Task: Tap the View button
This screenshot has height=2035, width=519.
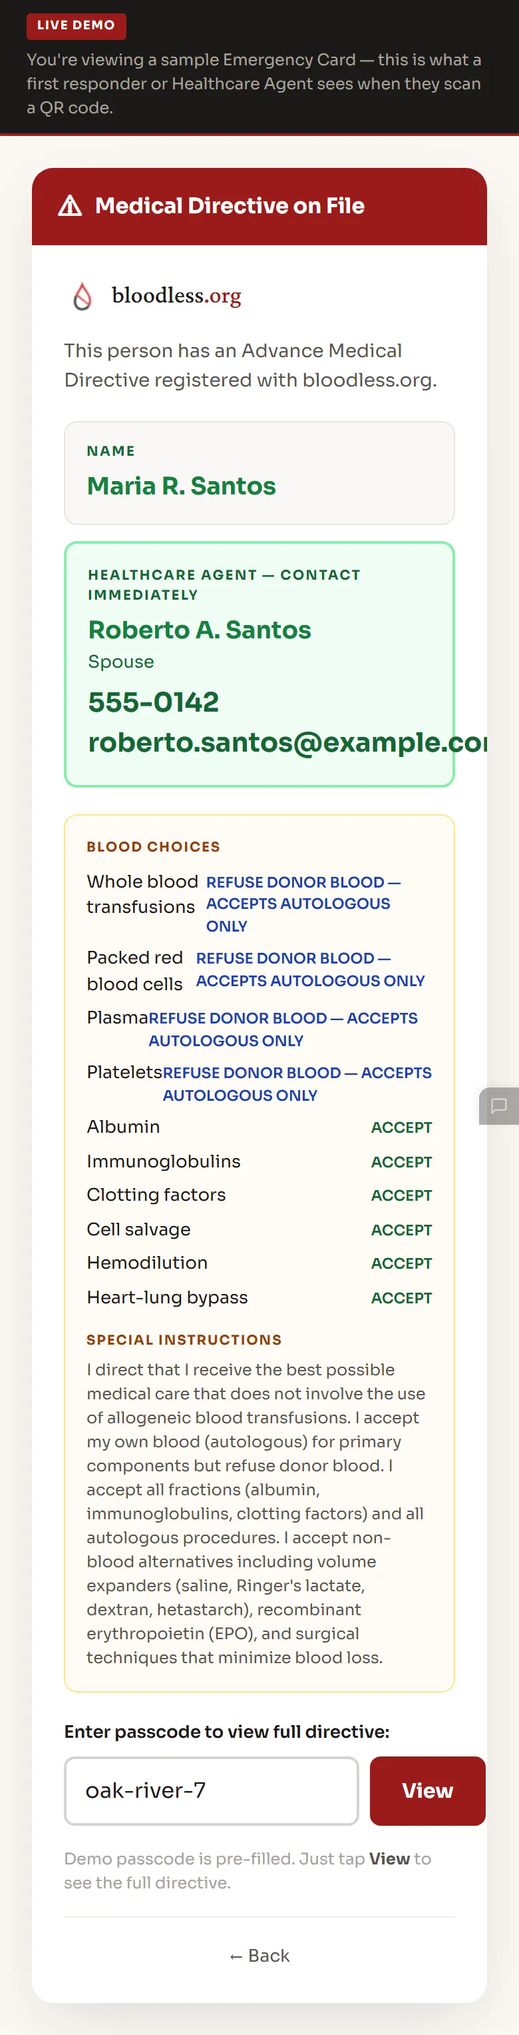Action: coord(427,1790)
